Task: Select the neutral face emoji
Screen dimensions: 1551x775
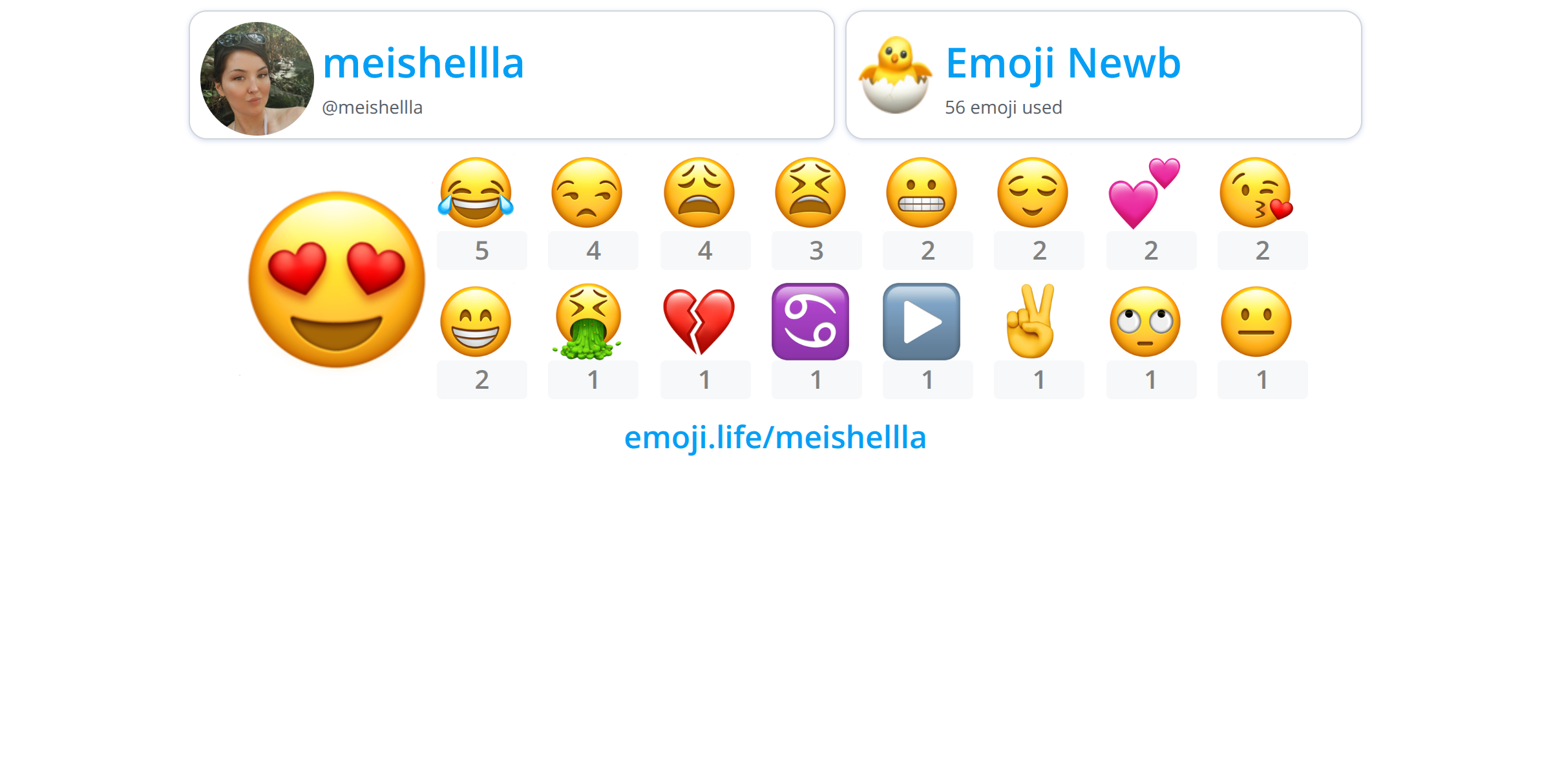Action: (1256, 322)
